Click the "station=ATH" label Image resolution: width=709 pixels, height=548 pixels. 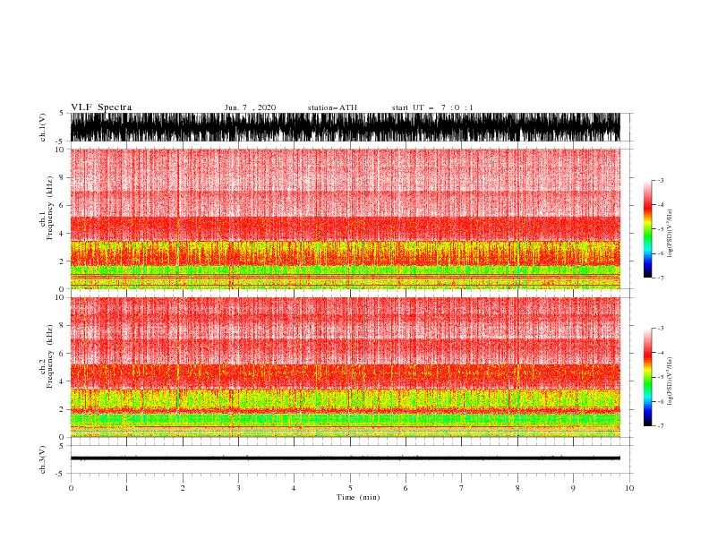(332, 107)
